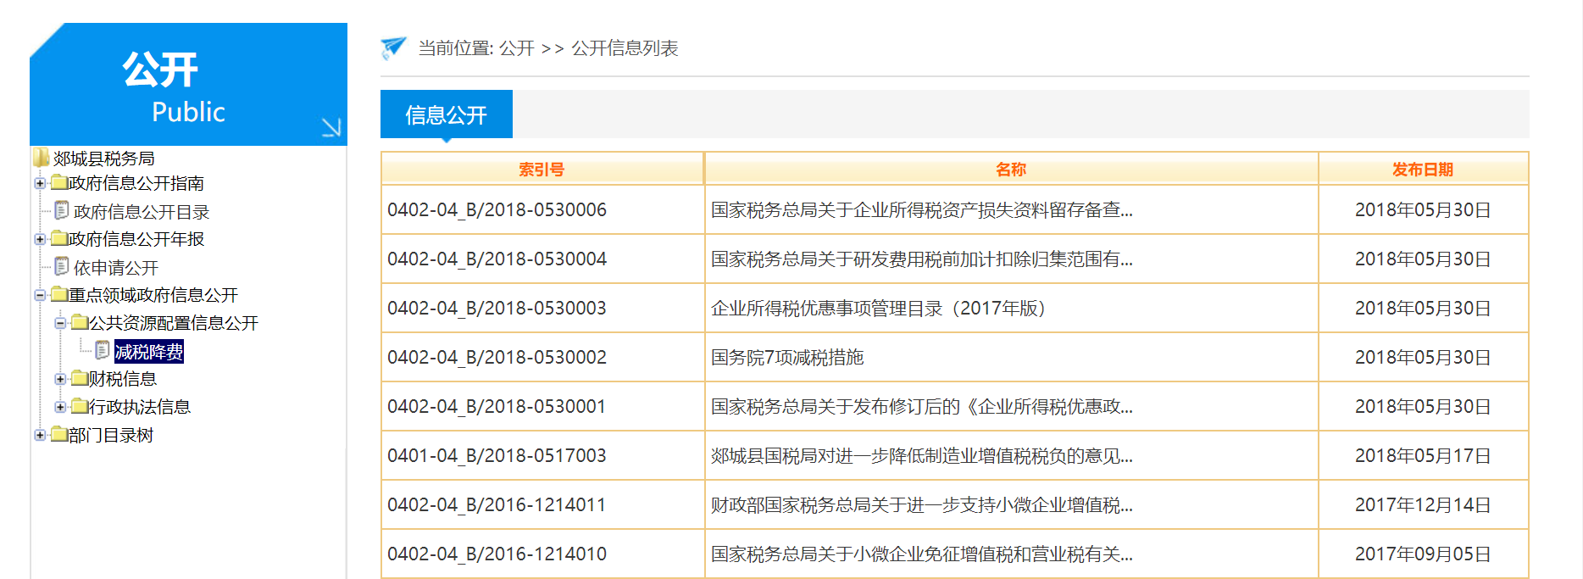
Task: Open the 行政执法信息 folder label
Action: [x=140, y=407]
